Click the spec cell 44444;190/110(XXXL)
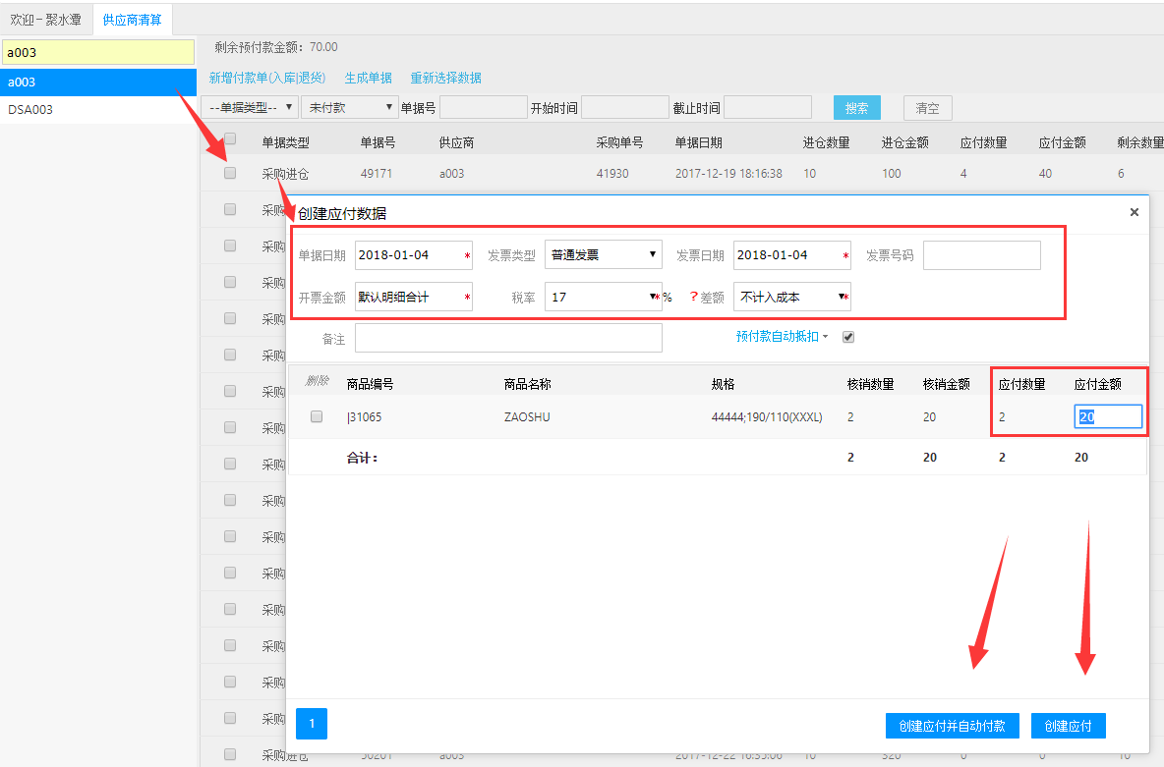1164x767 pixels. (767, 416)
